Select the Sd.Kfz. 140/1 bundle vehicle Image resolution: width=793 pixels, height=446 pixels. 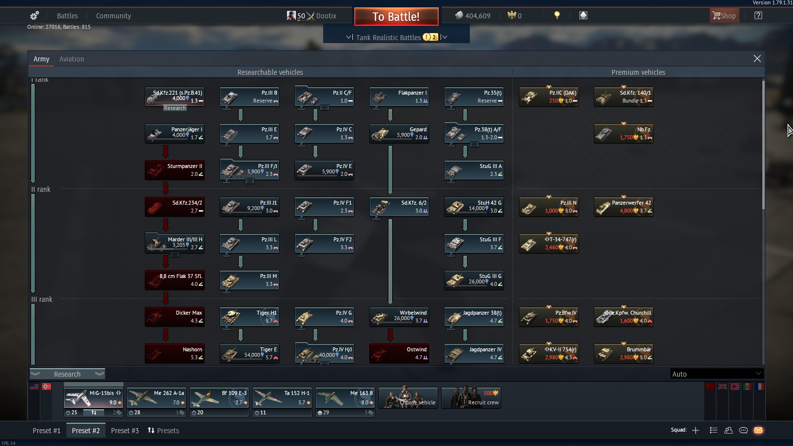[623, 97]
